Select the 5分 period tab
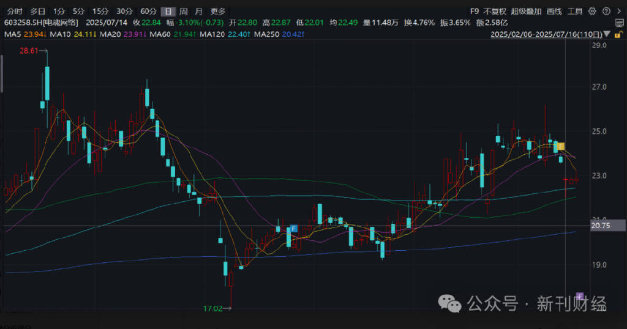The image size is (627, 329). (x=78, y=11)
